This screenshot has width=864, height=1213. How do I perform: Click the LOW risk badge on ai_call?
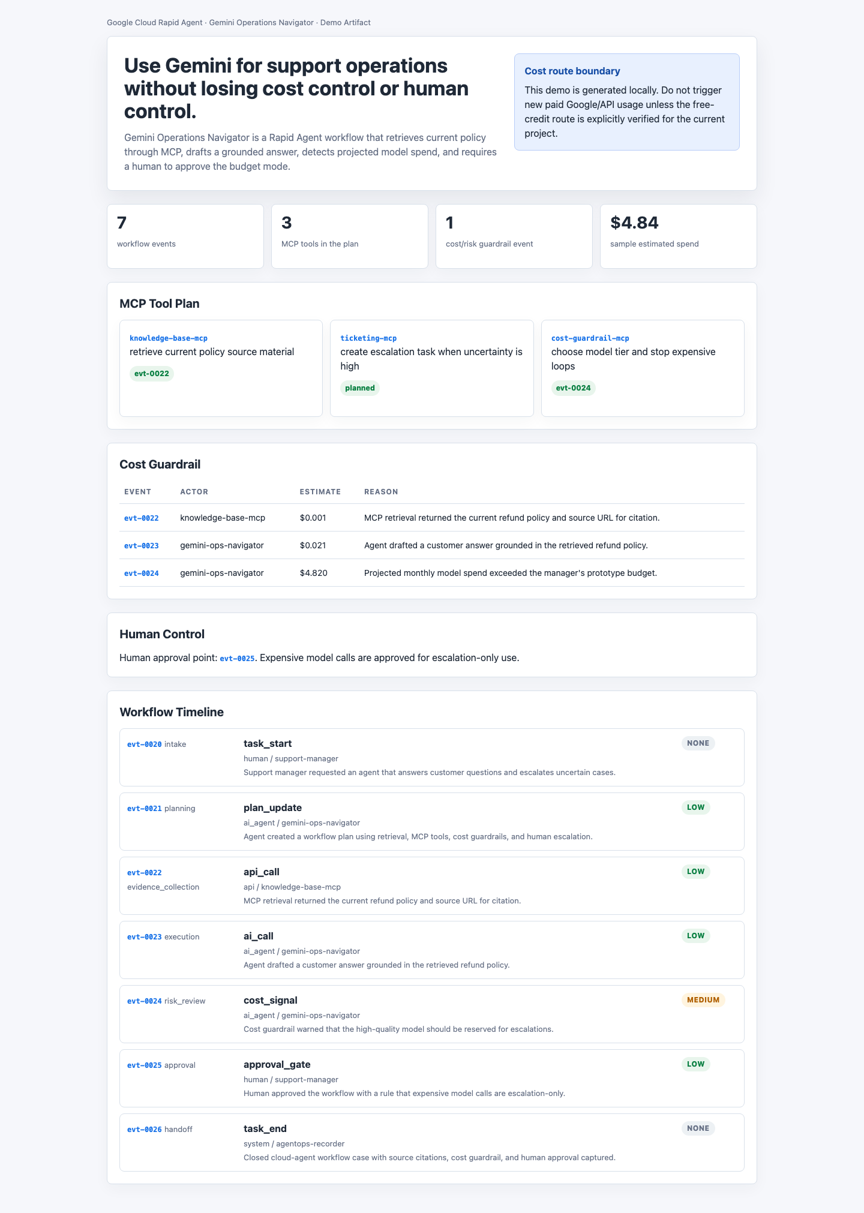pos(696,936)
